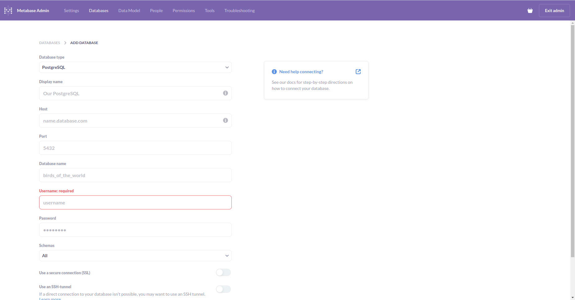Click the info icon inside the Host field
This screenshot has height=300, width=575.
[x=225, y=120]
